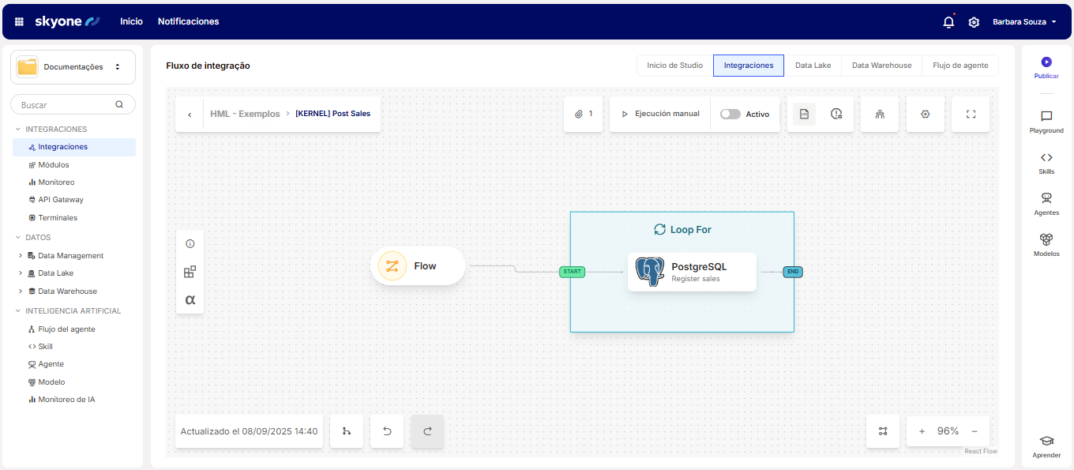This screenshot has width=1074, height=470.
Task: Toggle the Activo switch
Action: pyautogui.click(x=730, y=114)
